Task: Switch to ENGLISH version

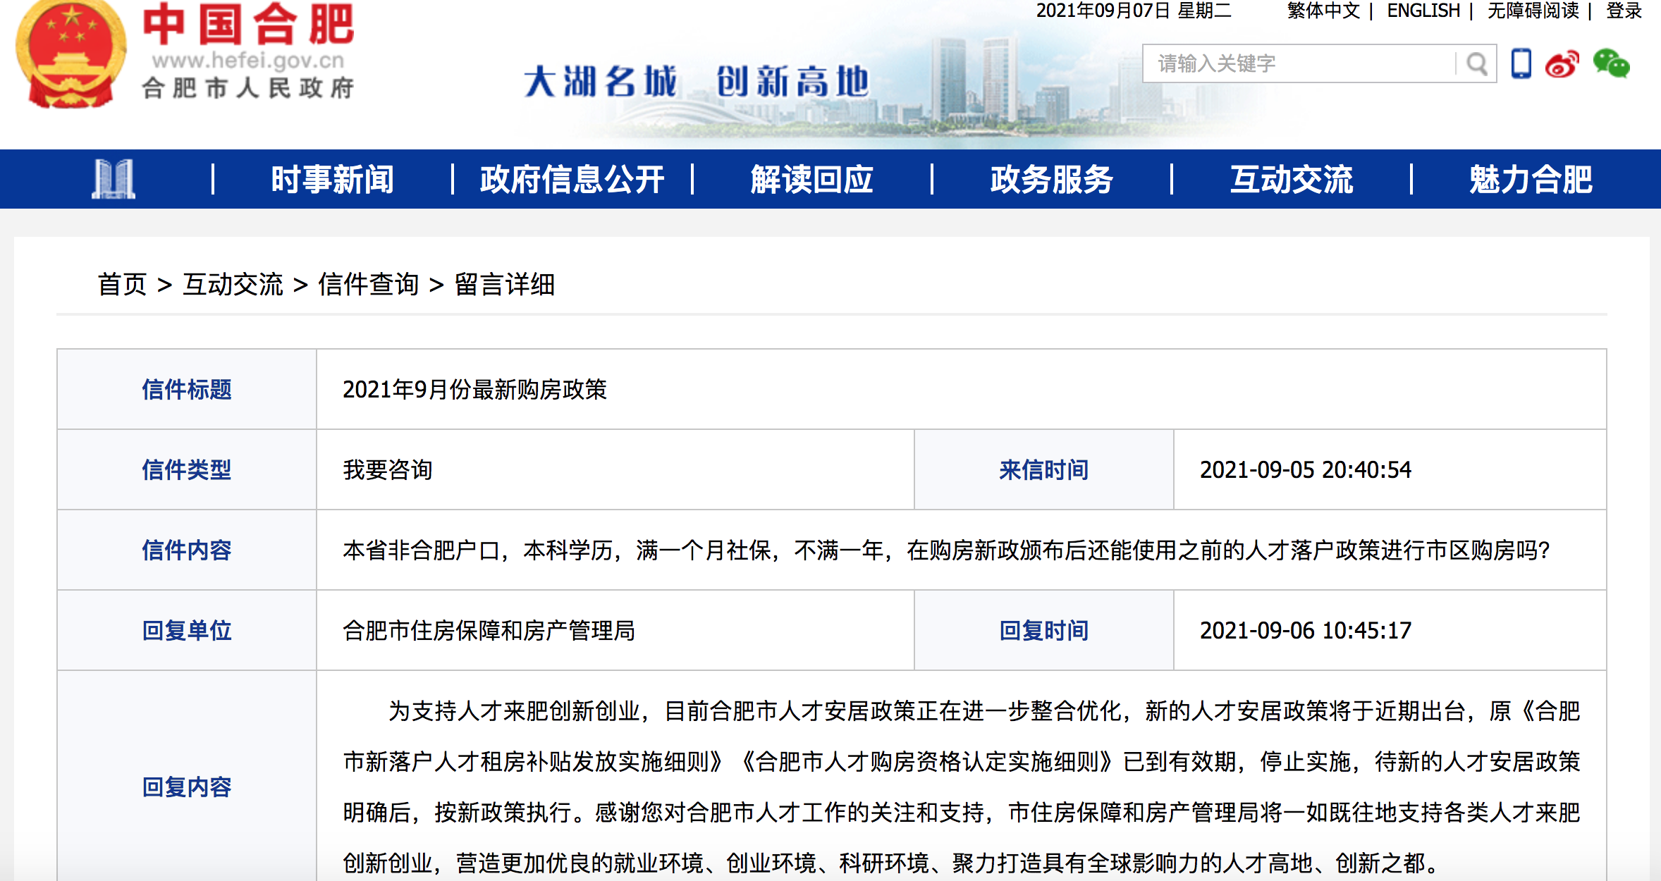Action: (1423, 11)
